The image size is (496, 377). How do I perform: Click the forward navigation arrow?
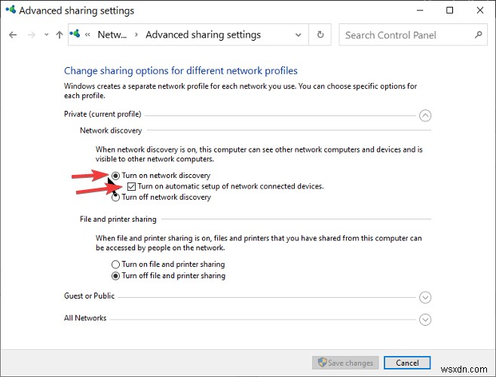32,35
